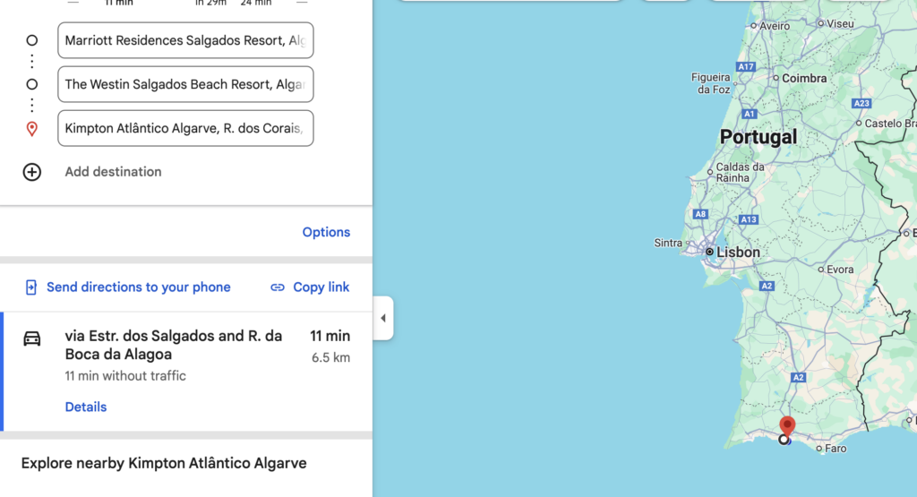Screen dimensions: 917x497
Task: Click the A1 highway shield on the map
Action: tap(750, 114)
